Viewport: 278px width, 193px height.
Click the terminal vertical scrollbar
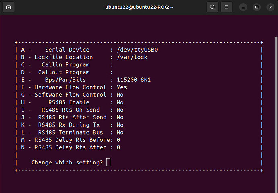276,114
